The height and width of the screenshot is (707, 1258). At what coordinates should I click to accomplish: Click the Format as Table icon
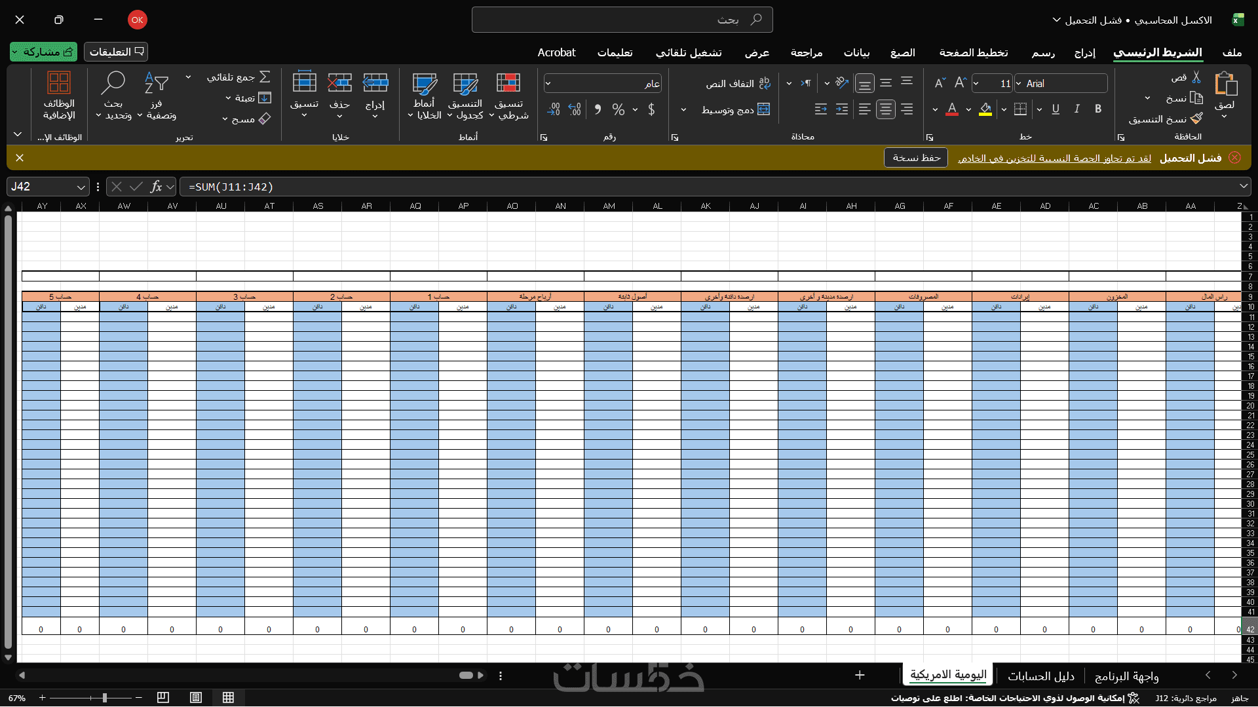pos(465,84)
